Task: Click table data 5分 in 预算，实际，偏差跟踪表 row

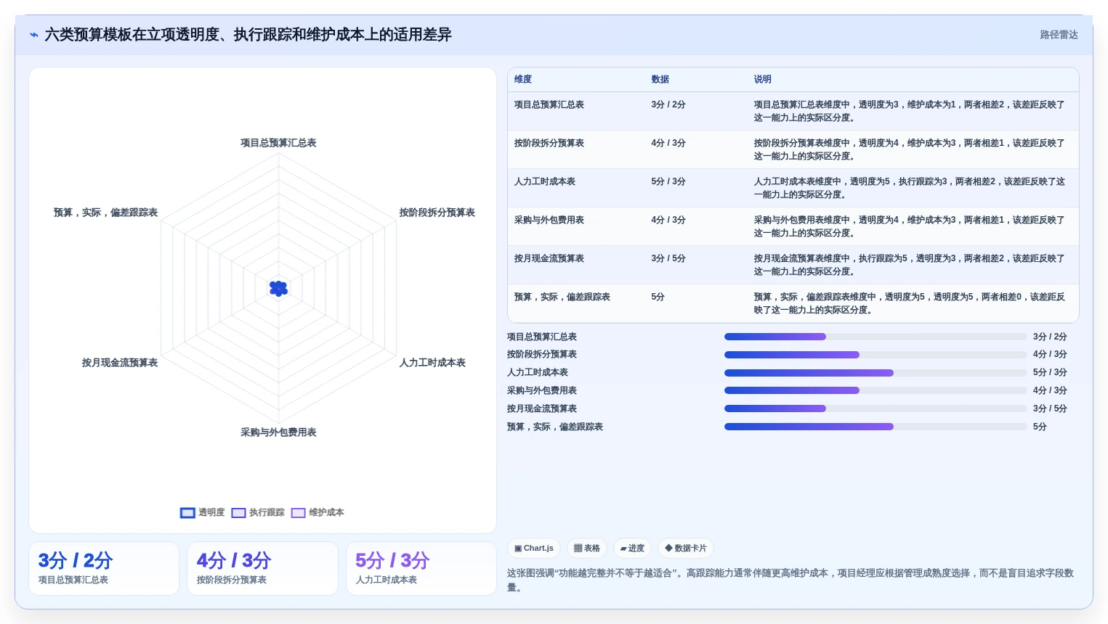Action: (658, 297)
